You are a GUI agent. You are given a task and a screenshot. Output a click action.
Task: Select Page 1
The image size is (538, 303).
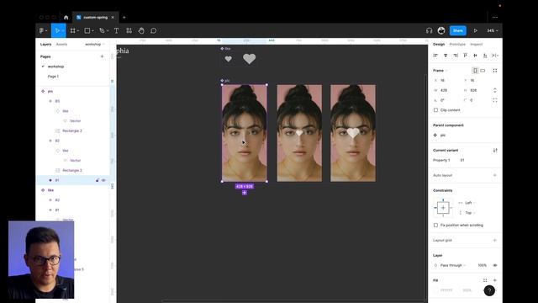53,77
